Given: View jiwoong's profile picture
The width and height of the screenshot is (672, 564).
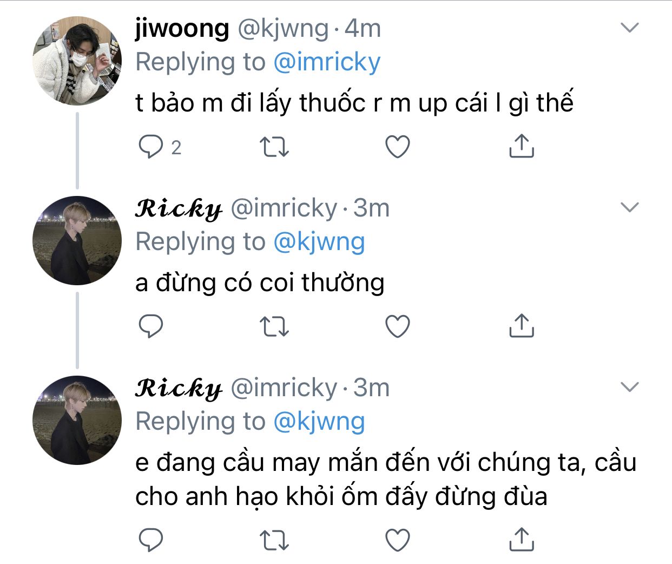Looking at the screenshot, I should [77, 61].
